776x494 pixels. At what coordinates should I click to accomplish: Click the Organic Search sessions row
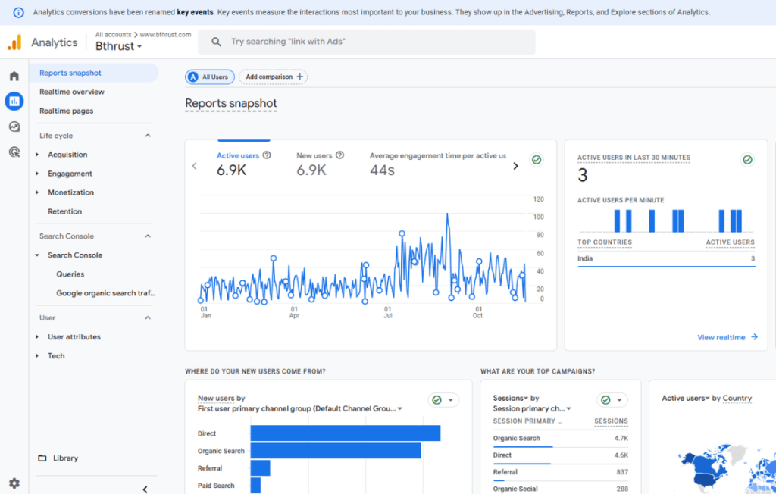[561, 439]
